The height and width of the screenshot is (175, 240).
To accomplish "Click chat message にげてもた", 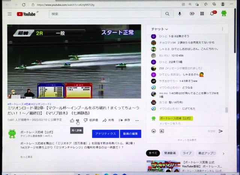I will pyautogui.click(x=189, y=109).
